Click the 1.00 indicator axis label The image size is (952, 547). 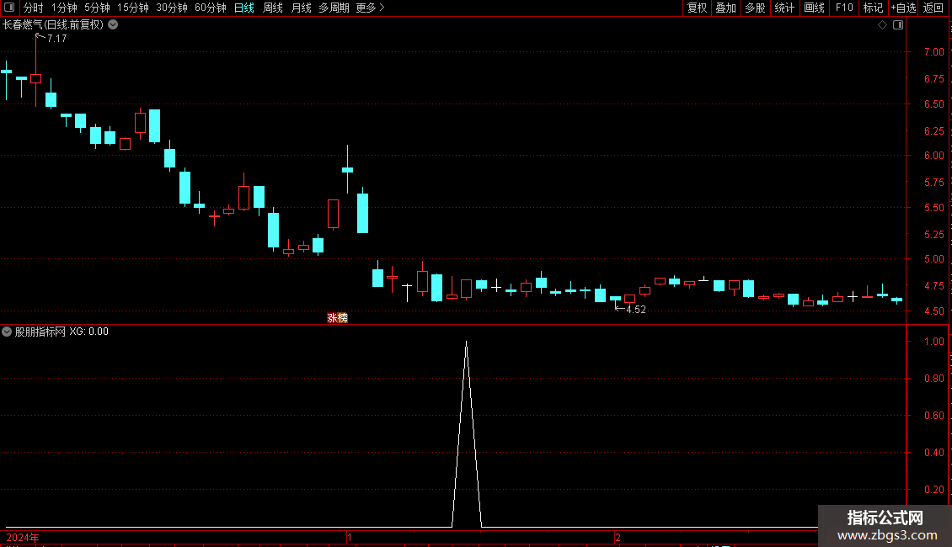pos(933,342)
